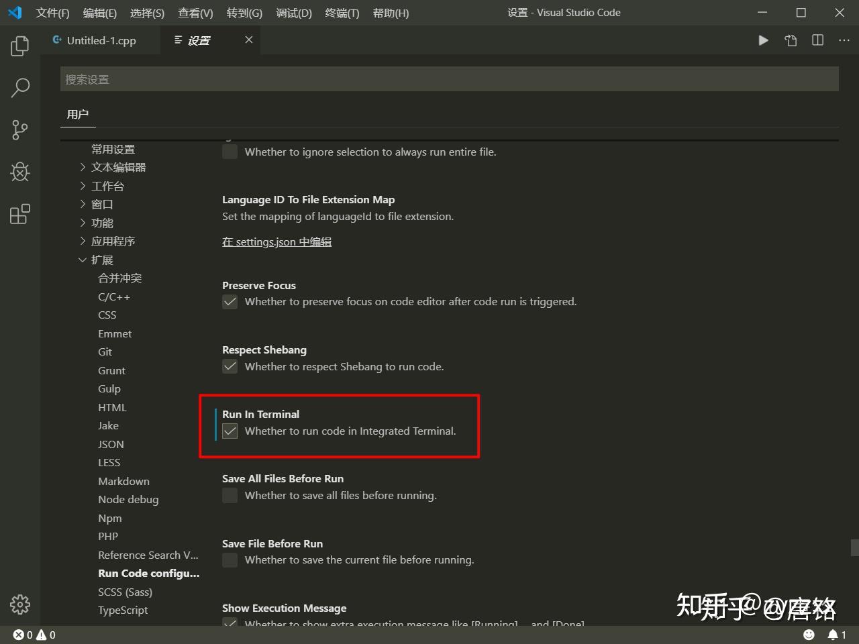
Task: Expand the 应用程序 settings group
Action: point(83,241)
